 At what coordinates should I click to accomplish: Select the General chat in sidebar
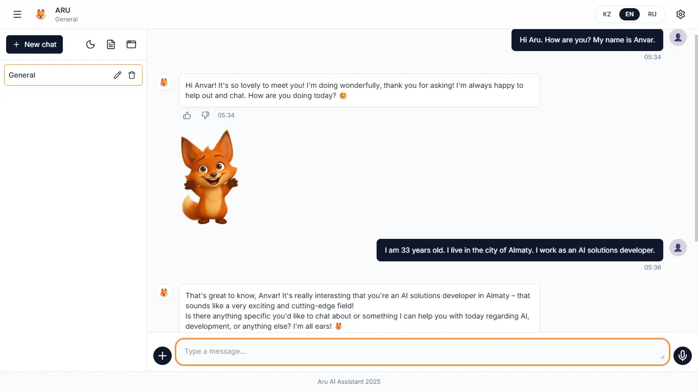[x=56, y=75]
